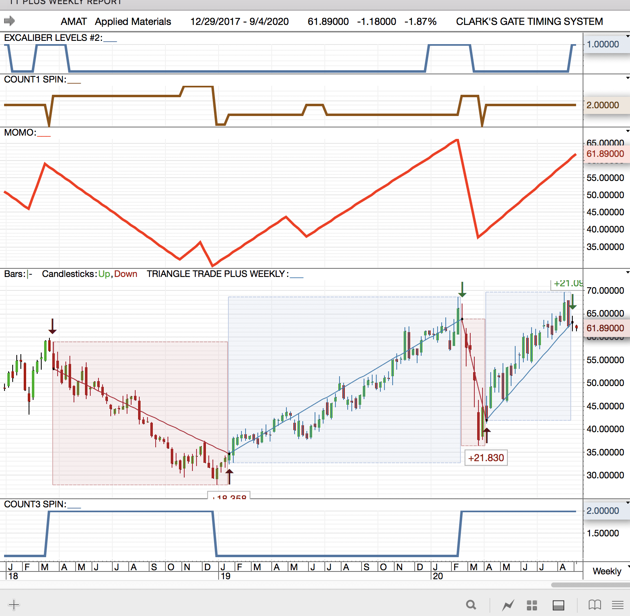This screenshot has height=616, width=630.
Task: Click the plus icon in the bottom toolbar
Action: pyautogui.click(x=14, y=605)
